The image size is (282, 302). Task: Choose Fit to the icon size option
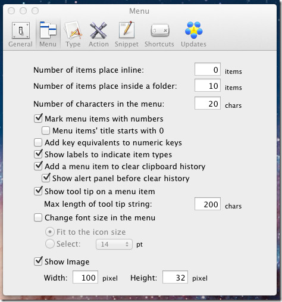pyautogui.click(x=49, y=232)
